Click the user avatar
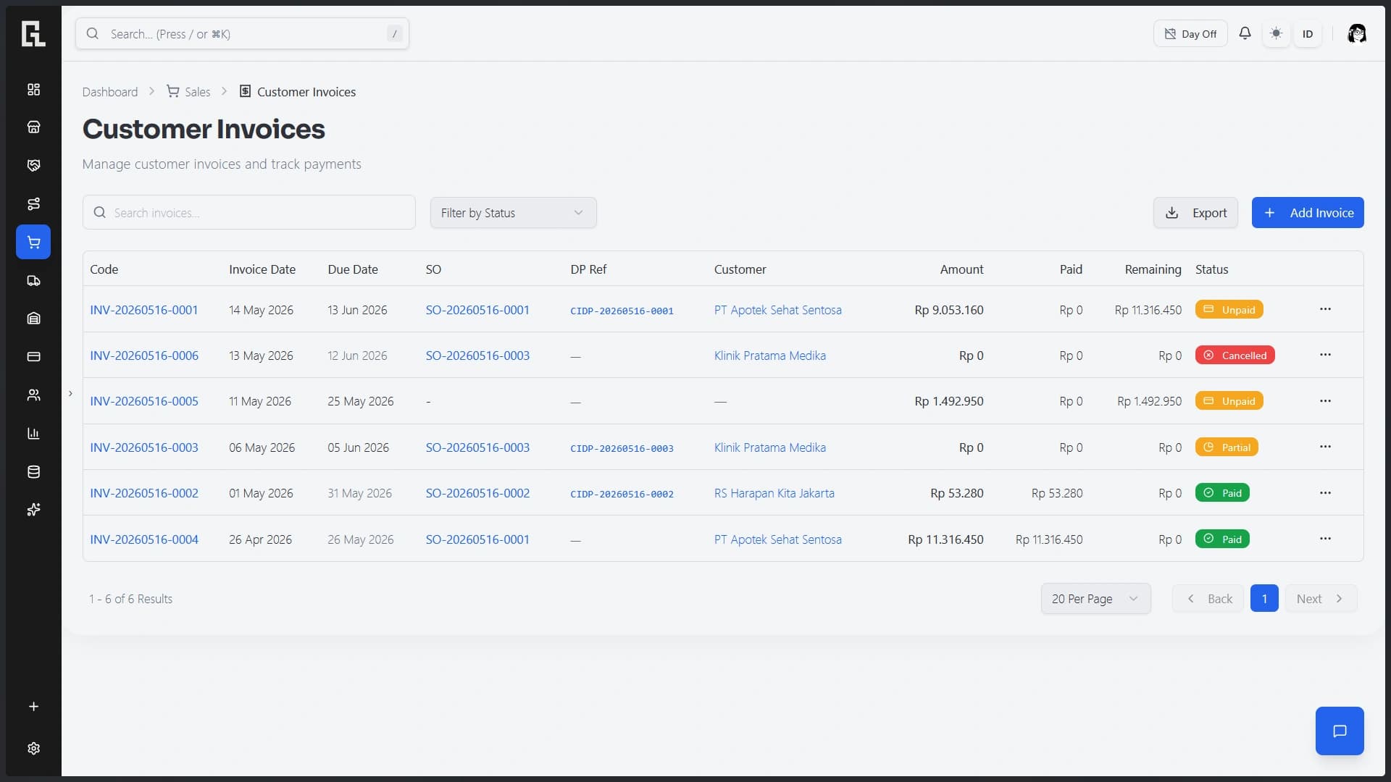The height and width of the screenshot is (782, 1391). 1357,33
